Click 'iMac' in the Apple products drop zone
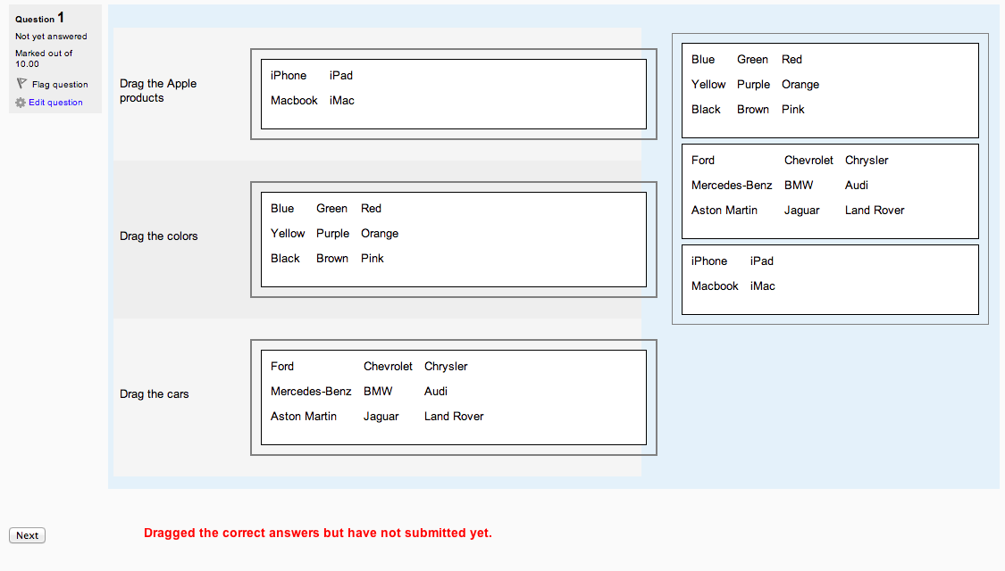 [x=341, y=101]
